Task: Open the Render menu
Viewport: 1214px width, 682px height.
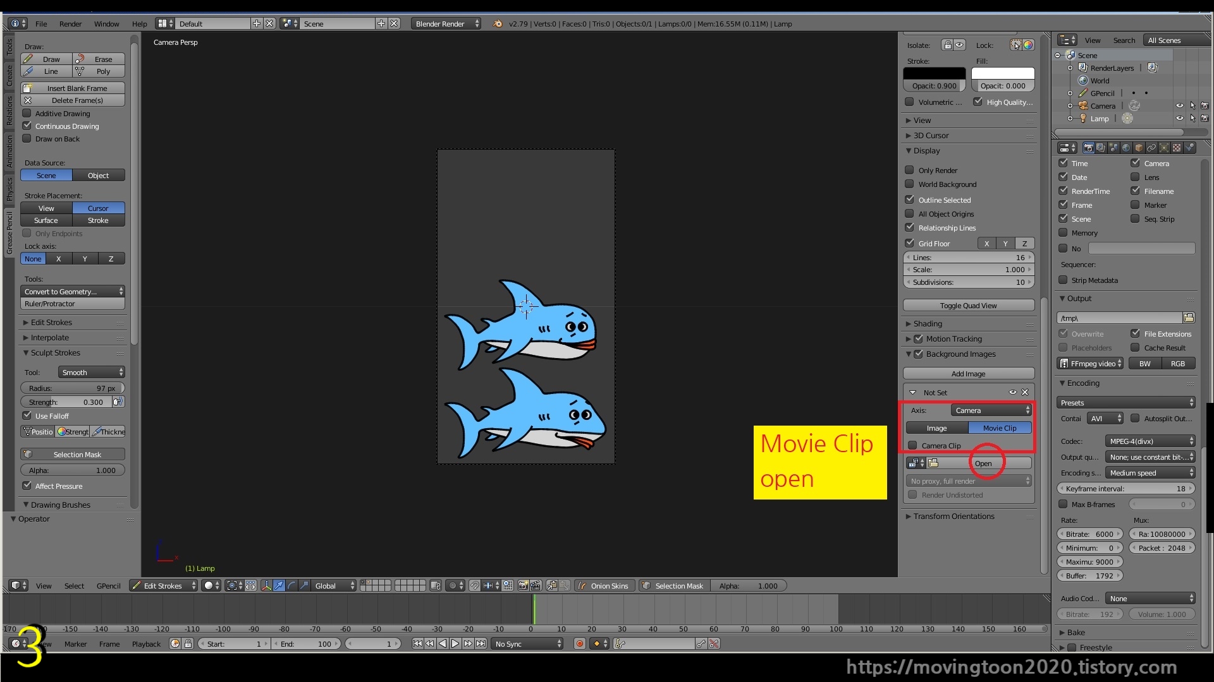Action: pos(70,23)
